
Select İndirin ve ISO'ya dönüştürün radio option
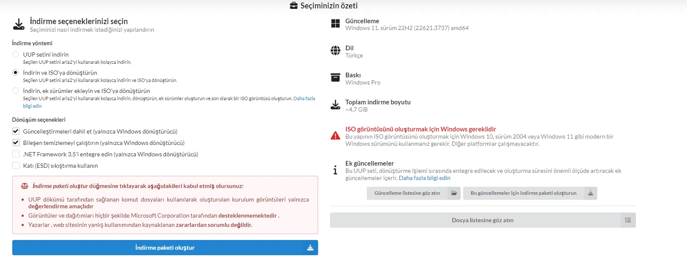16,73
